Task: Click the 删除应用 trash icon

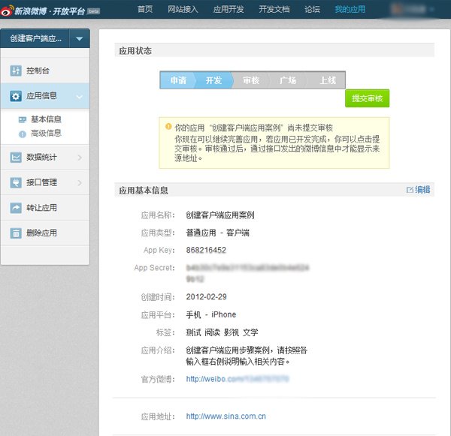Action: click(16, 233)
